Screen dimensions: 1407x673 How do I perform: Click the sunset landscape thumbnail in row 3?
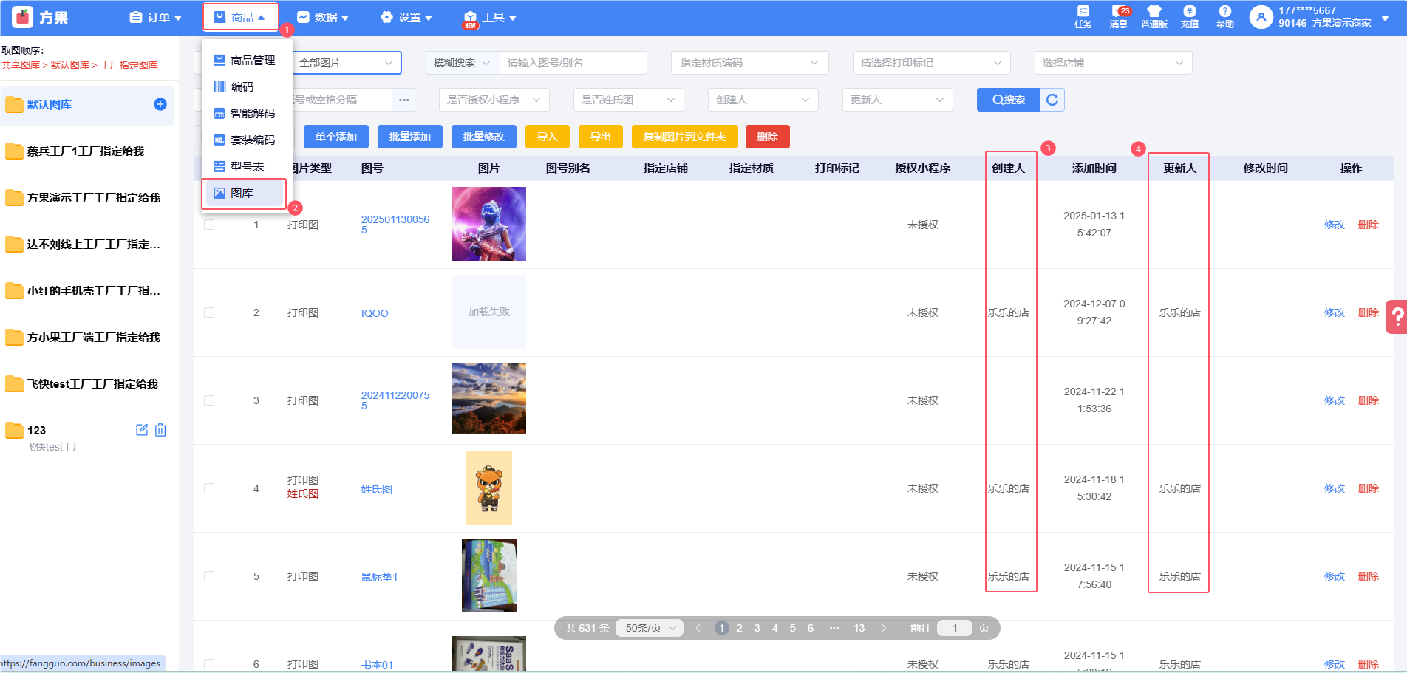[488, 398]
